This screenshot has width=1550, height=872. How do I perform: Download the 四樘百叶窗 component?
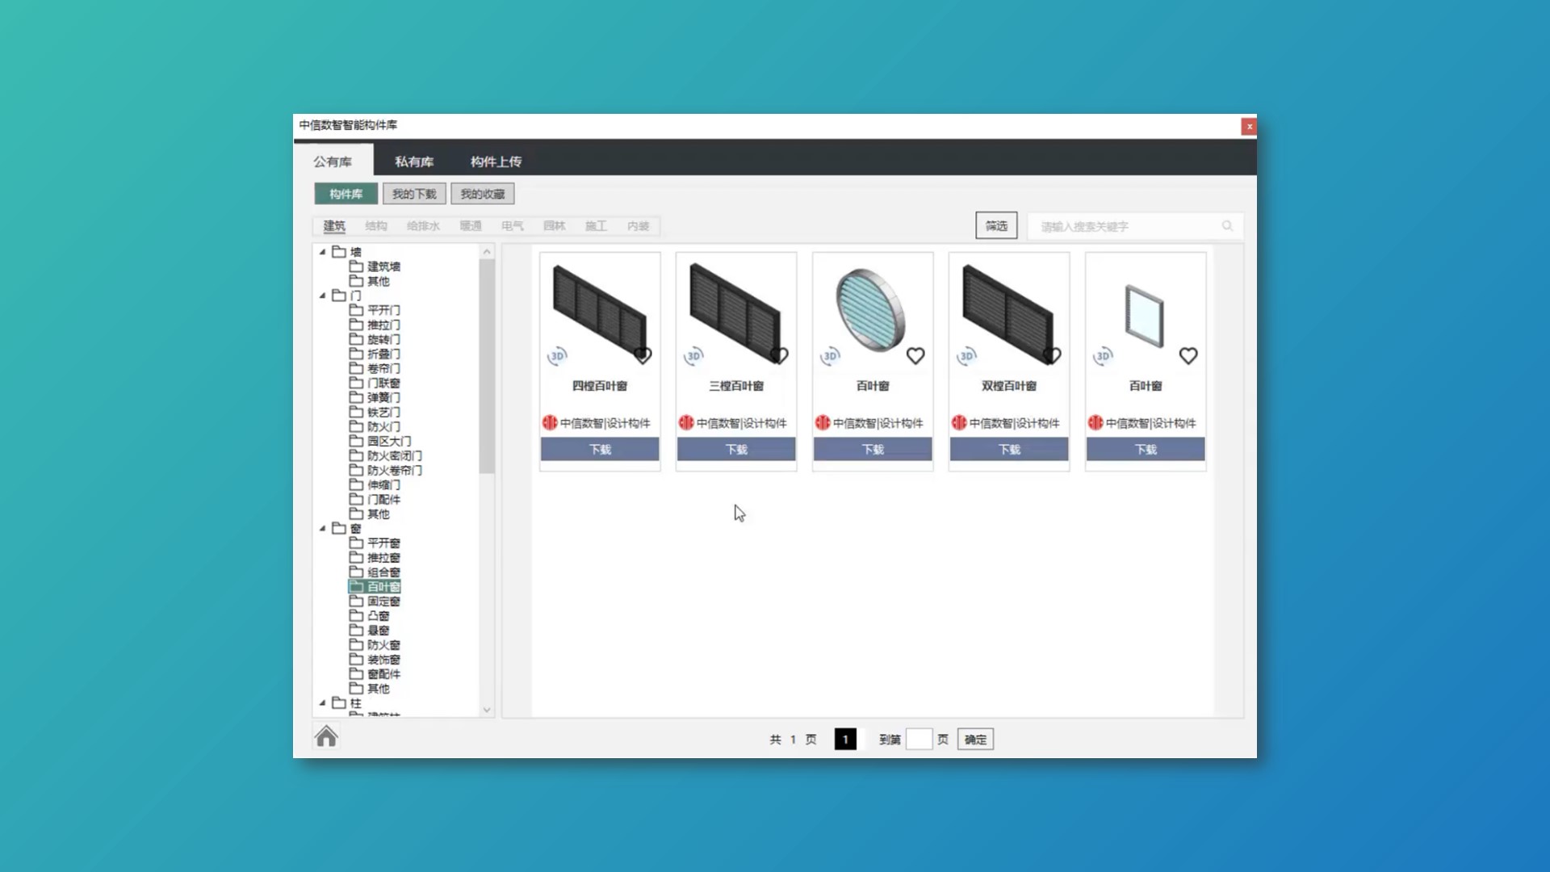coord(600,449)
